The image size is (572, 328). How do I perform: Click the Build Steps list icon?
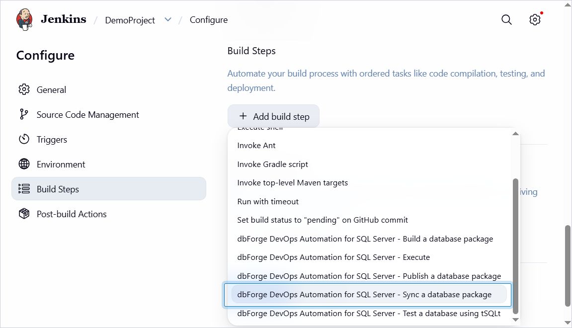click(24, 189)
